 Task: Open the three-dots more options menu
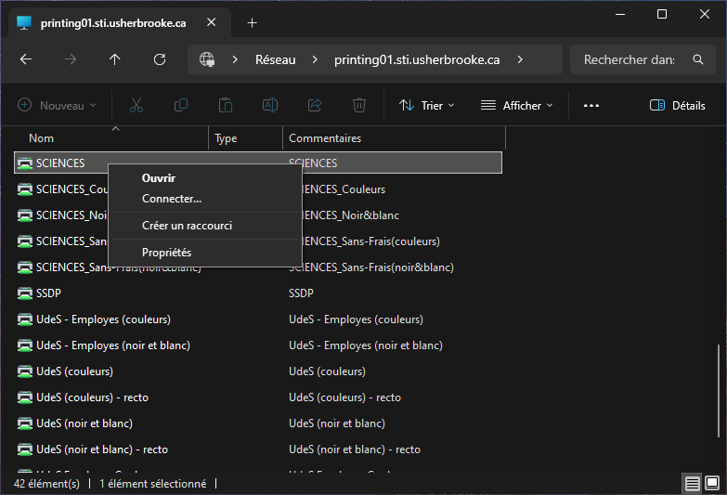click(591, 106)
